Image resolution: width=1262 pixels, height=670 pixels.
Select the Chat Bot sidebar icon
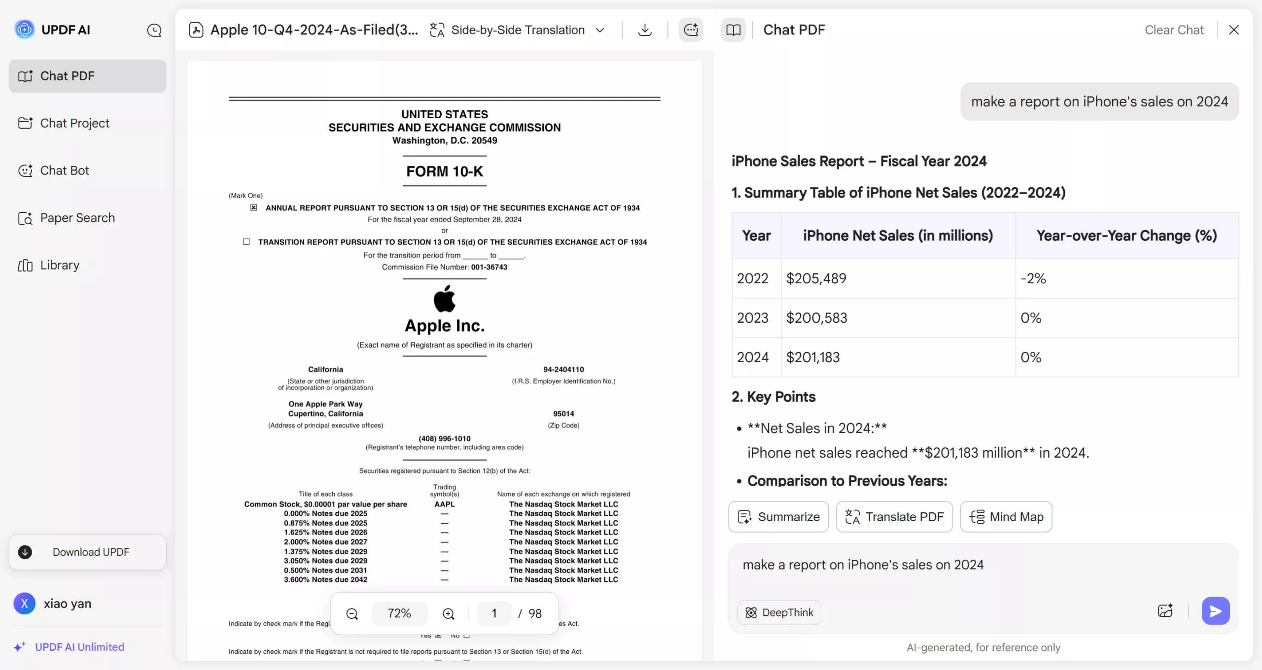[26, 170]
